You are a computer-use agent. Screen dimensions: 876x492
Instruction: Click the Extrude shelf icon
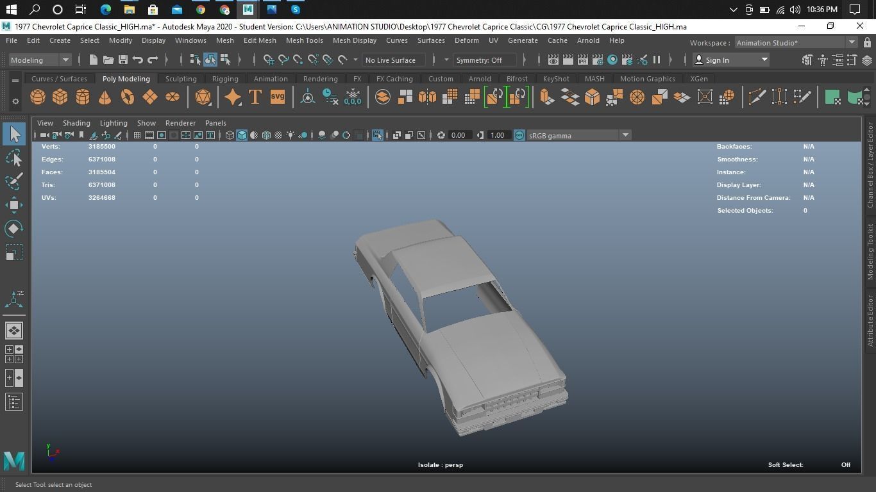[546, 97]
